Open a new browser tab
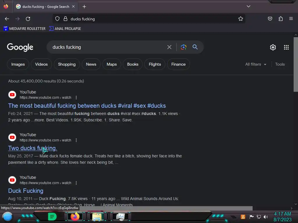The width and height of the screenshot is (298, 223). [x=84, y=7]
